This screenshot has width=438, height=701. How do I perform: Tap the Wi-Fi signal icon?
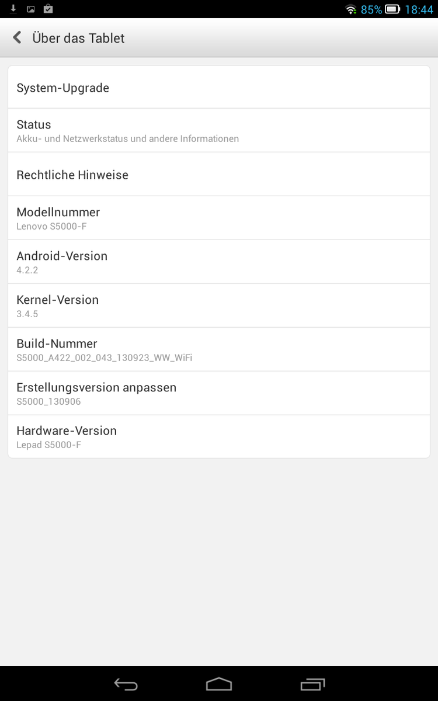pyautogui.click(x=350, y=9)
